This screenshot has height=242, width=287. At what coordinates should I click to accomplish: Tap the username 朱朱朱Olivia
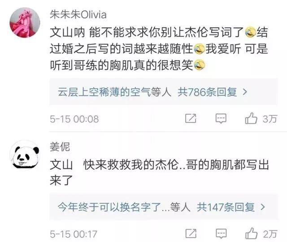[x=78, y=15]
